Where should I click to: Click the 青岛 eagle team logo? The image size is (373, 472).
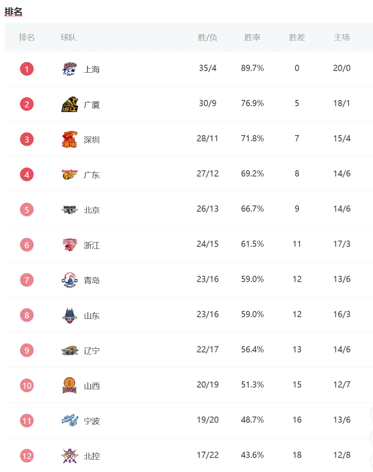click(70, 280)
